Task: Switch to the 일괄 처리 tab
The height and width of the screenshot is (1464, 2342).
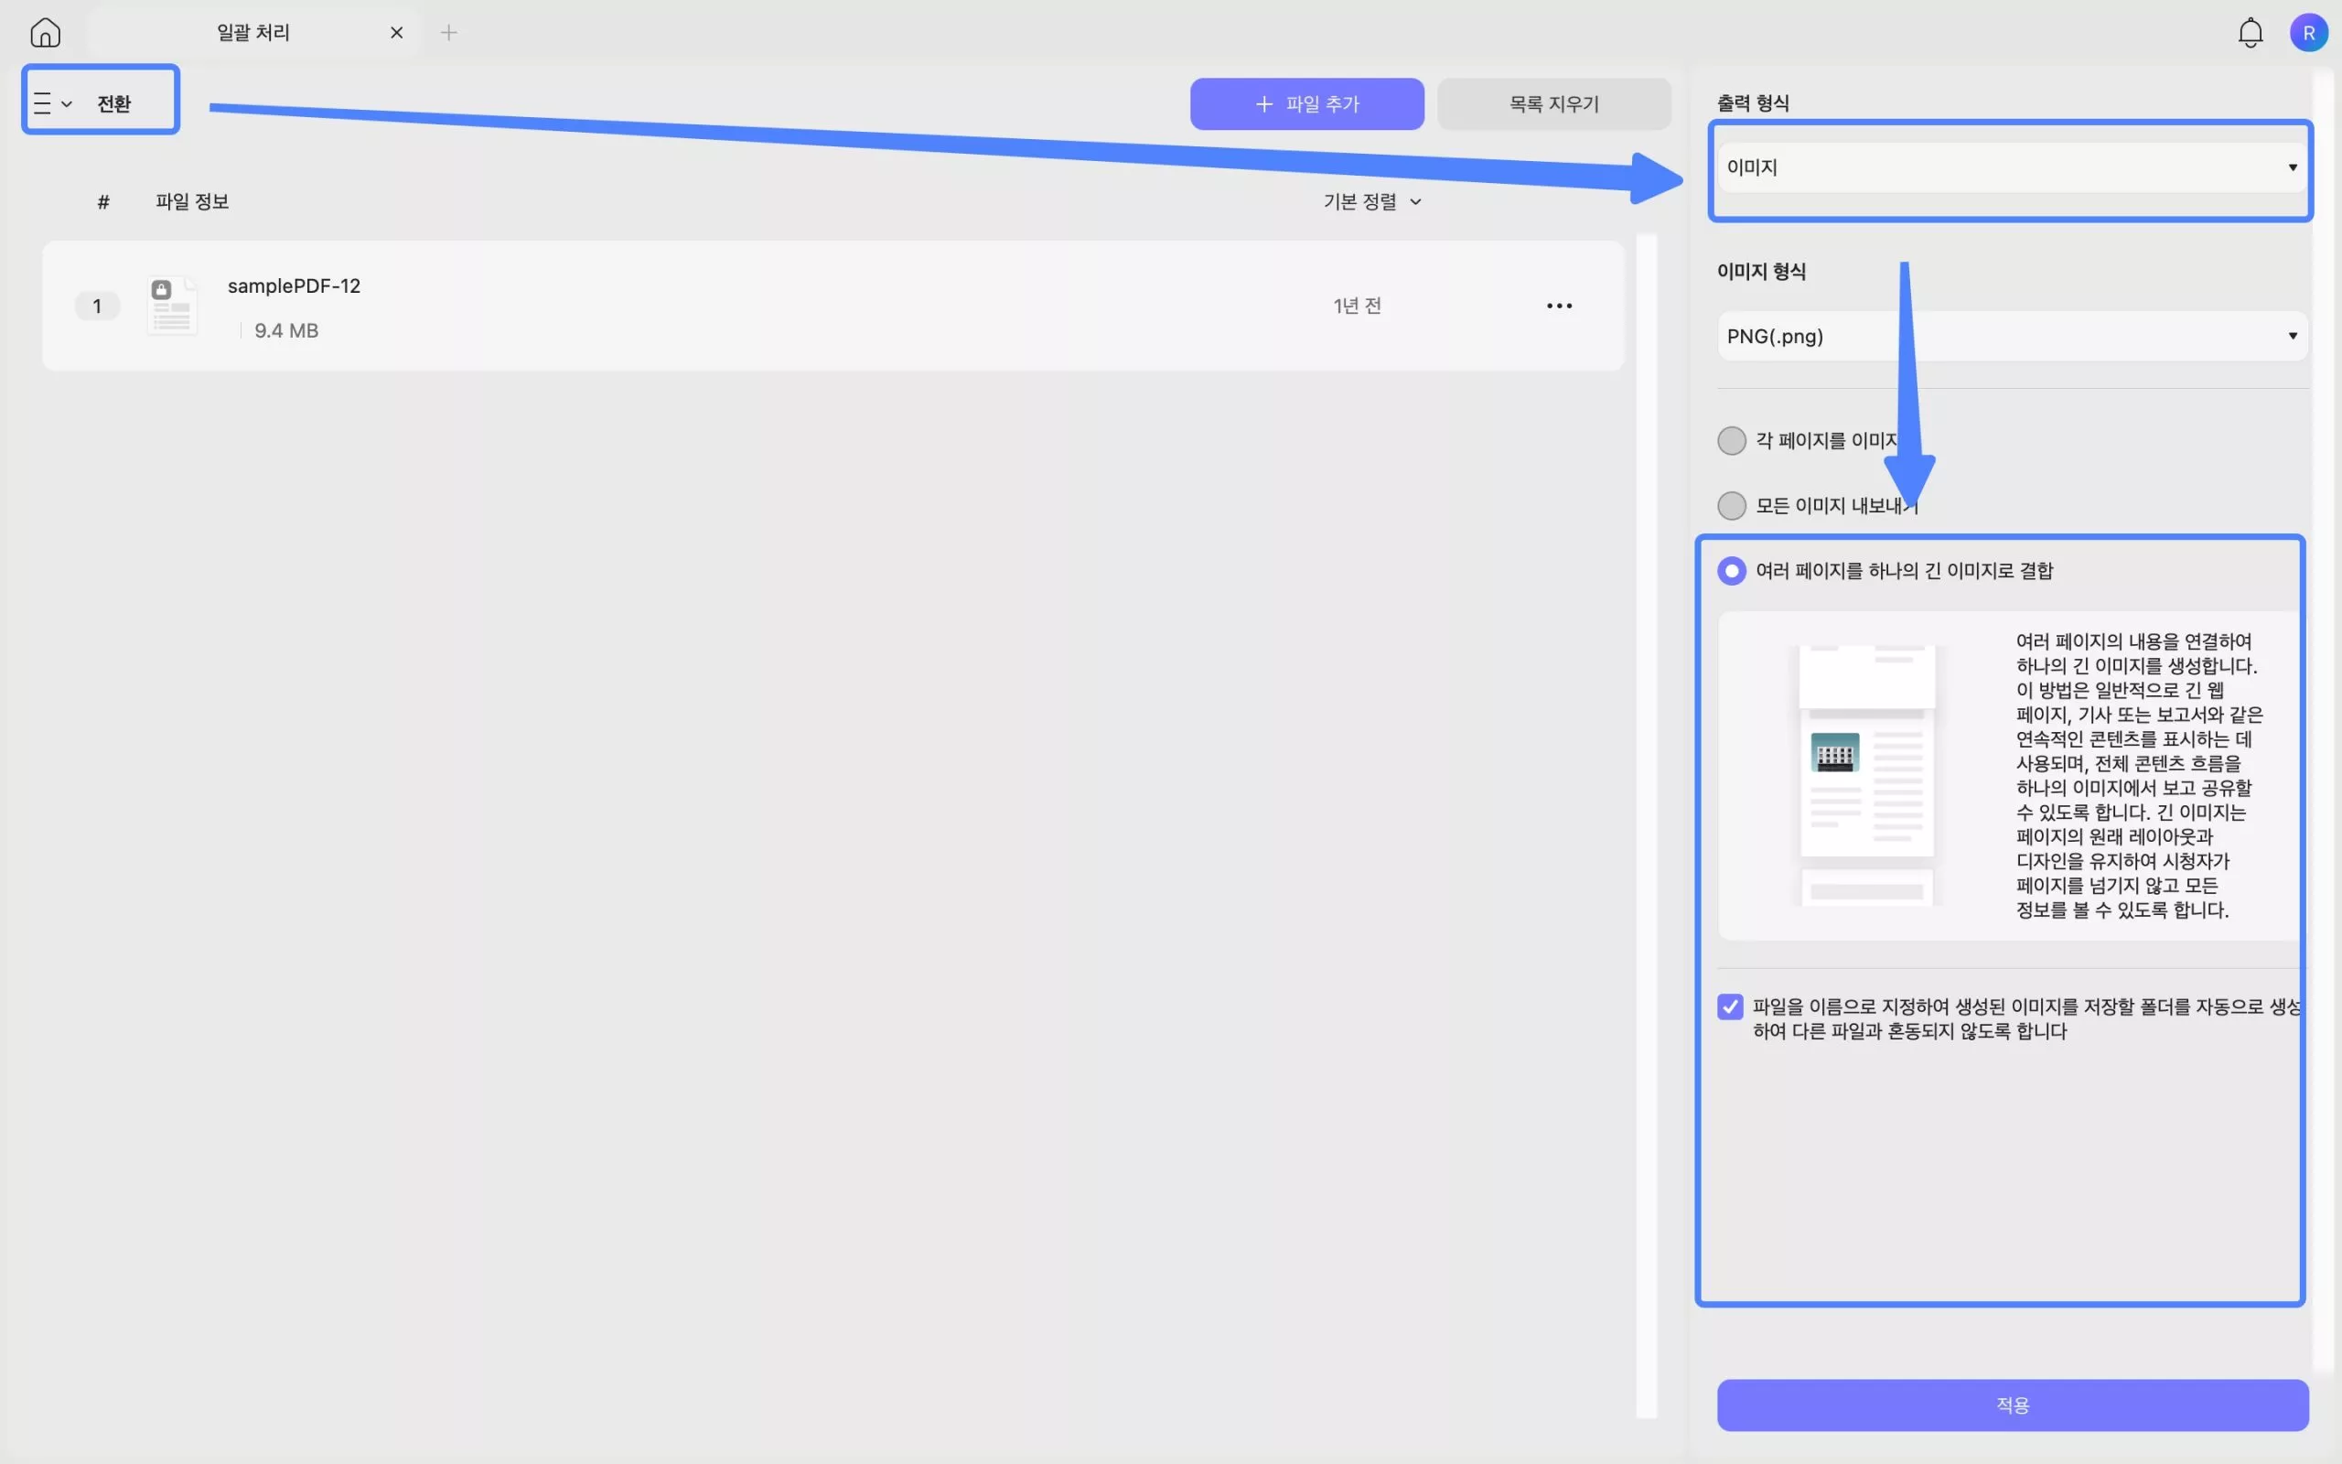Action: click(x=253, y=33)
